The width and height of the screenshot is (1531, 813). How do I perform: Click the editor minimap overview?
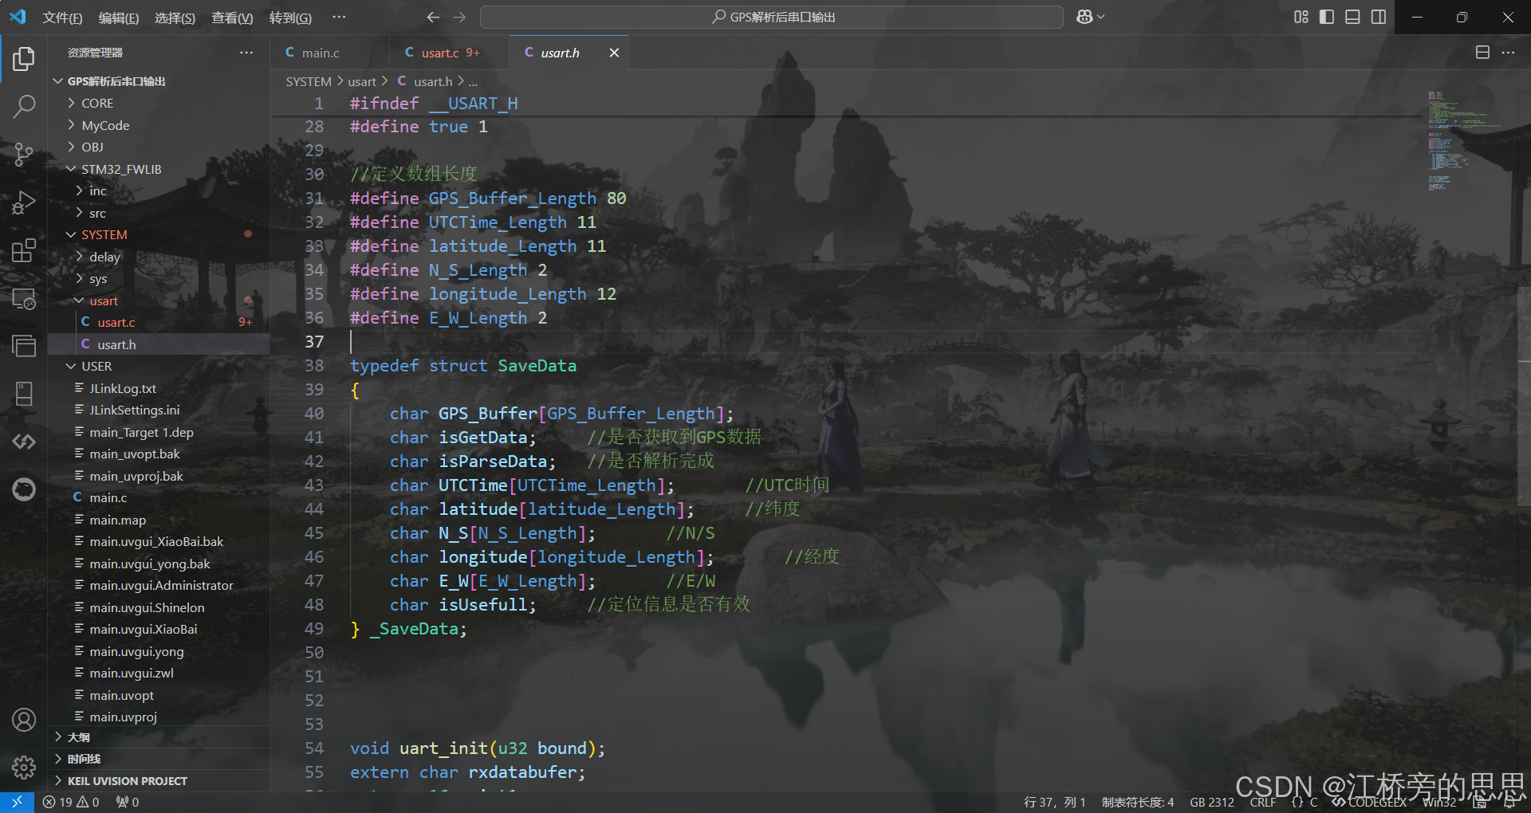[1465, 139]
